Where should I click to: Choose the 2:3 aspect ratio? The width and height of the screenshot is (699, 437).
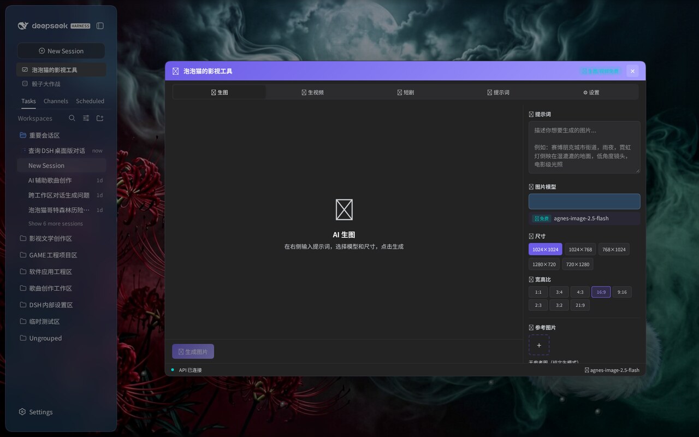[538, 305]
